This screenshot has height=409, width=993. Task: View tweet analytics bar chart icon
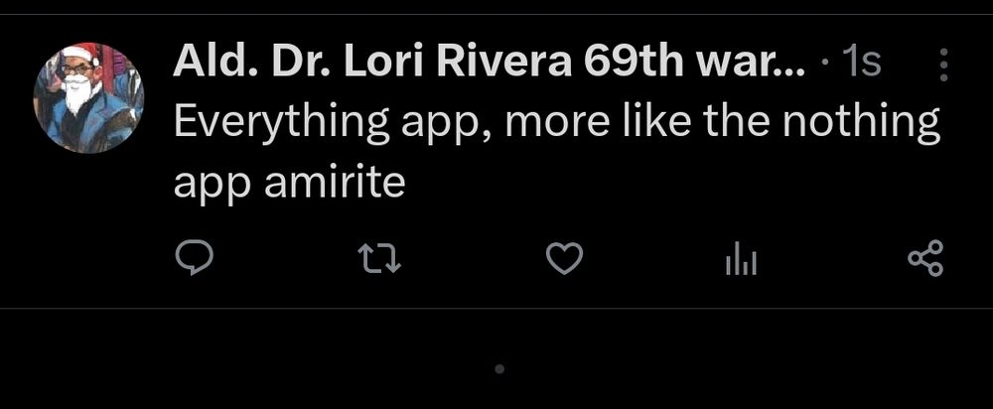740,260
